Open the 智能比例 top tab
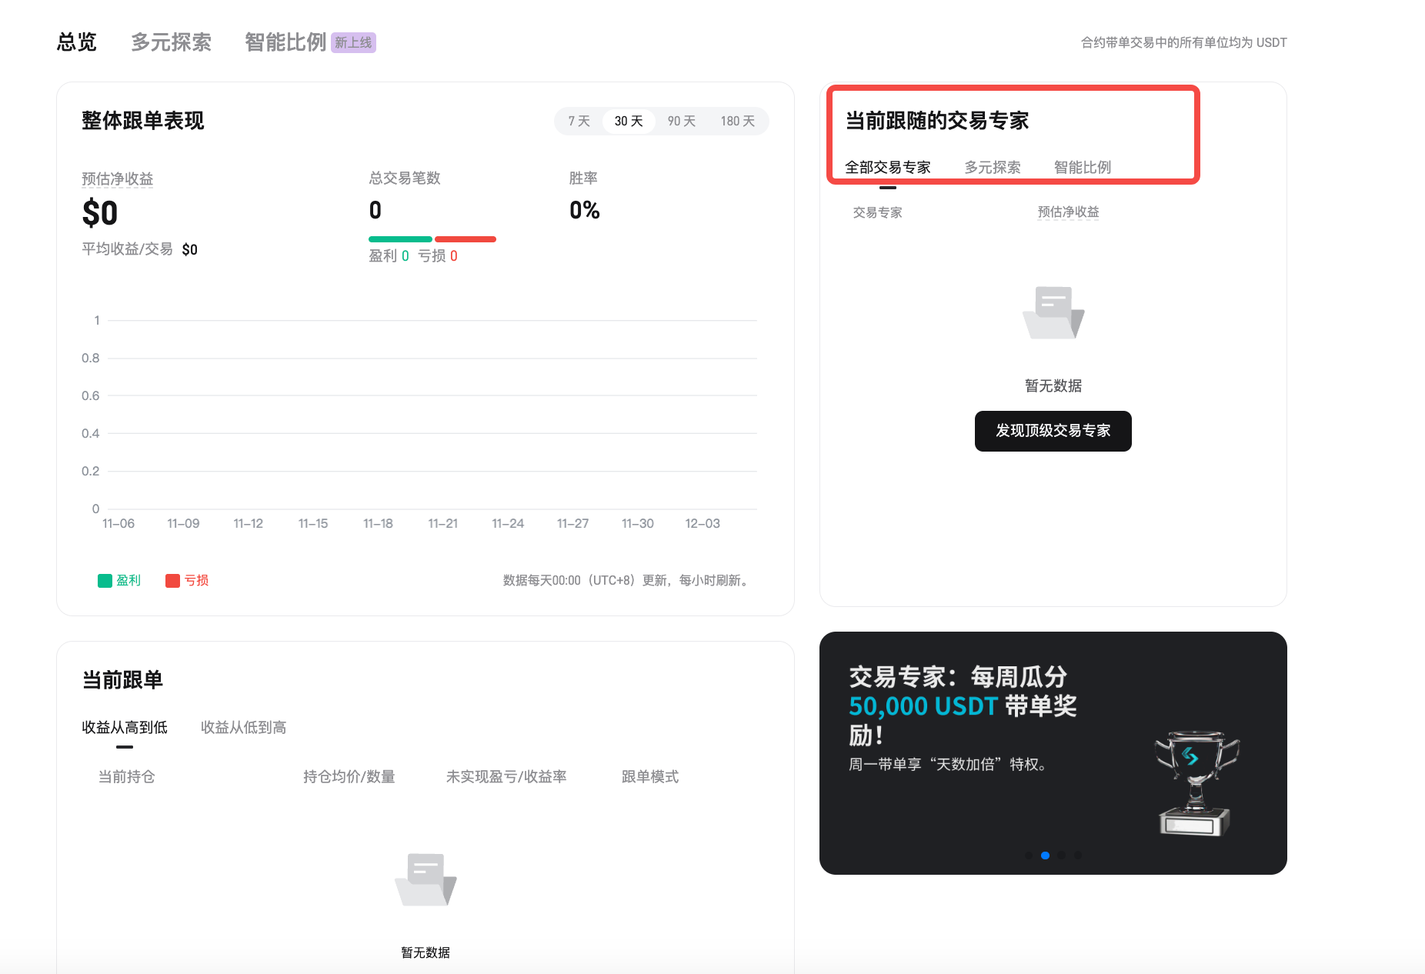This screenshot has height=974, width=1425. pos(284,42)
